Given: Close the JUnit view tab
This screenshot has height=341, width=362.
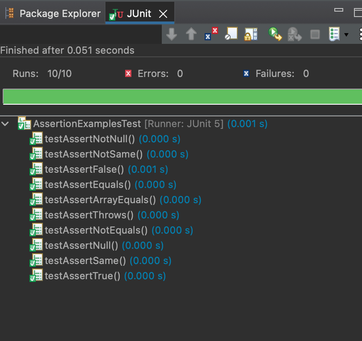Looking at the screenshot, I should point(163,14).
